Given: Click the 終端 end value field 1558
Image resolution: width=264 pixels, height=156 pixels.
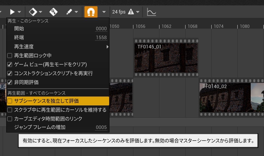Looking at the screenshot, I should [x=101, y=38].
